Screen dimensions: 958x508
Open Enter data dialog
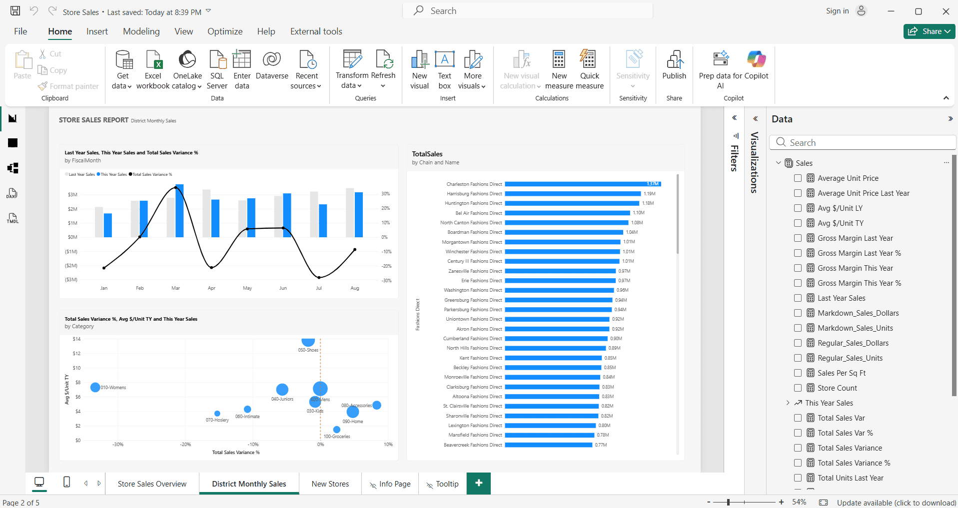click(x=242, y=70)
